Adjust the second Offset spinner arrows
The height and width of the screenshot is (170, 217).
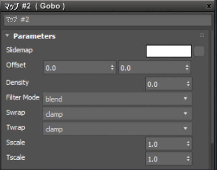[187, 67]
